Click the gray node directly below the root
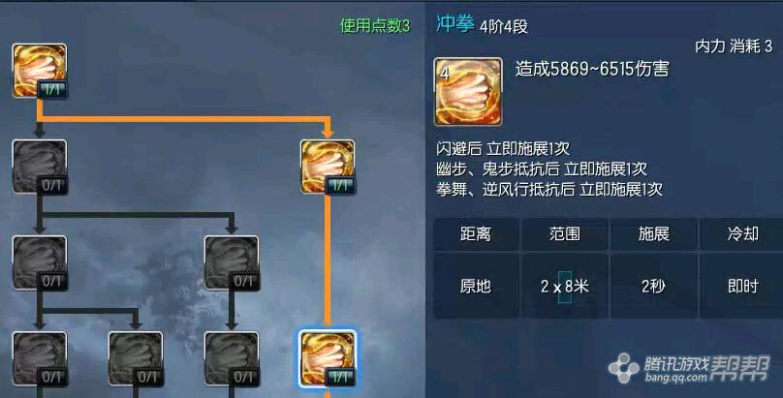Viewport: 783px width, 398px height. [x=40, y=167]
